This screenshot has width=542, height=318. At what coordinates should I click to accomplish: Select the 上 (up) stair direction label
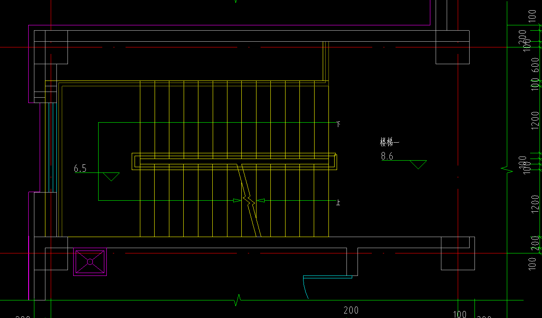338,202
